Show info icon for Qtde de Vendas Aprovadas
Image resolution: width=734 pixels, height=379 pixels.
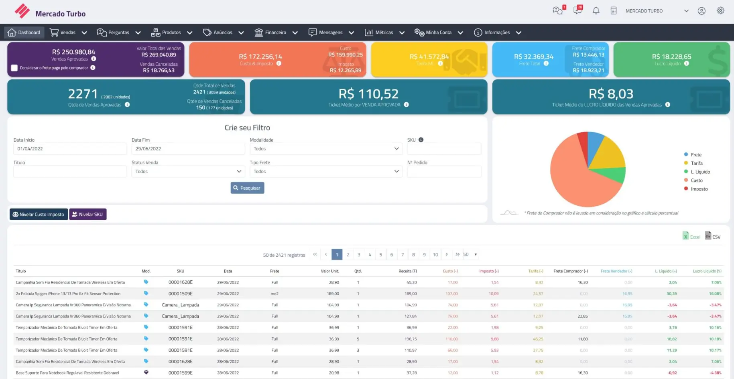pos(127,105)
